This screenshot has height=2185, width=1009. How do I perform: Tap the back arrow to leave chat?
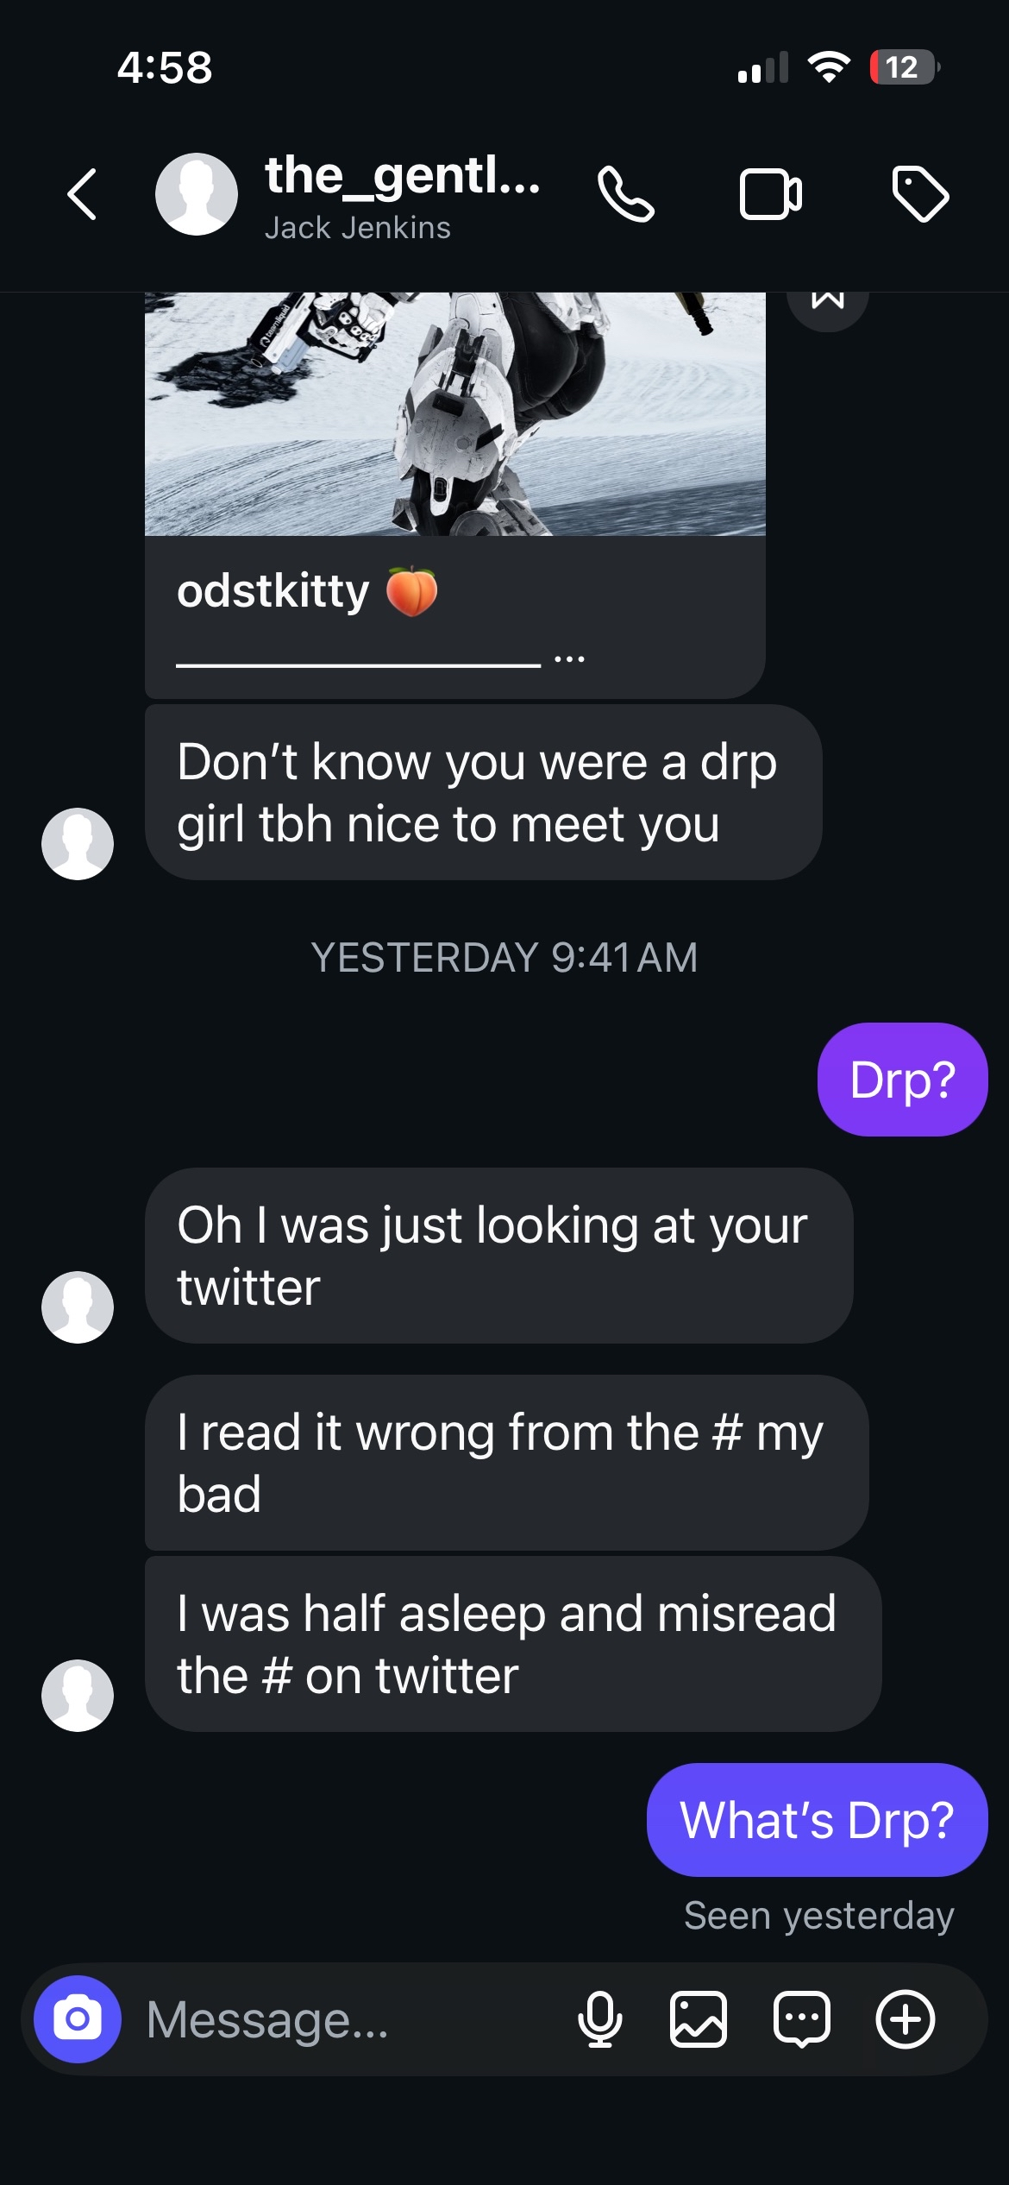pos(83,194)
